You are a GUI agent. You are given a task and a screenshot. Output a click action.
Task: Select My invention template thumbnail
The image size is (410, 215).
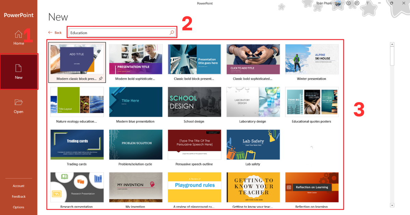click(136, 187)
